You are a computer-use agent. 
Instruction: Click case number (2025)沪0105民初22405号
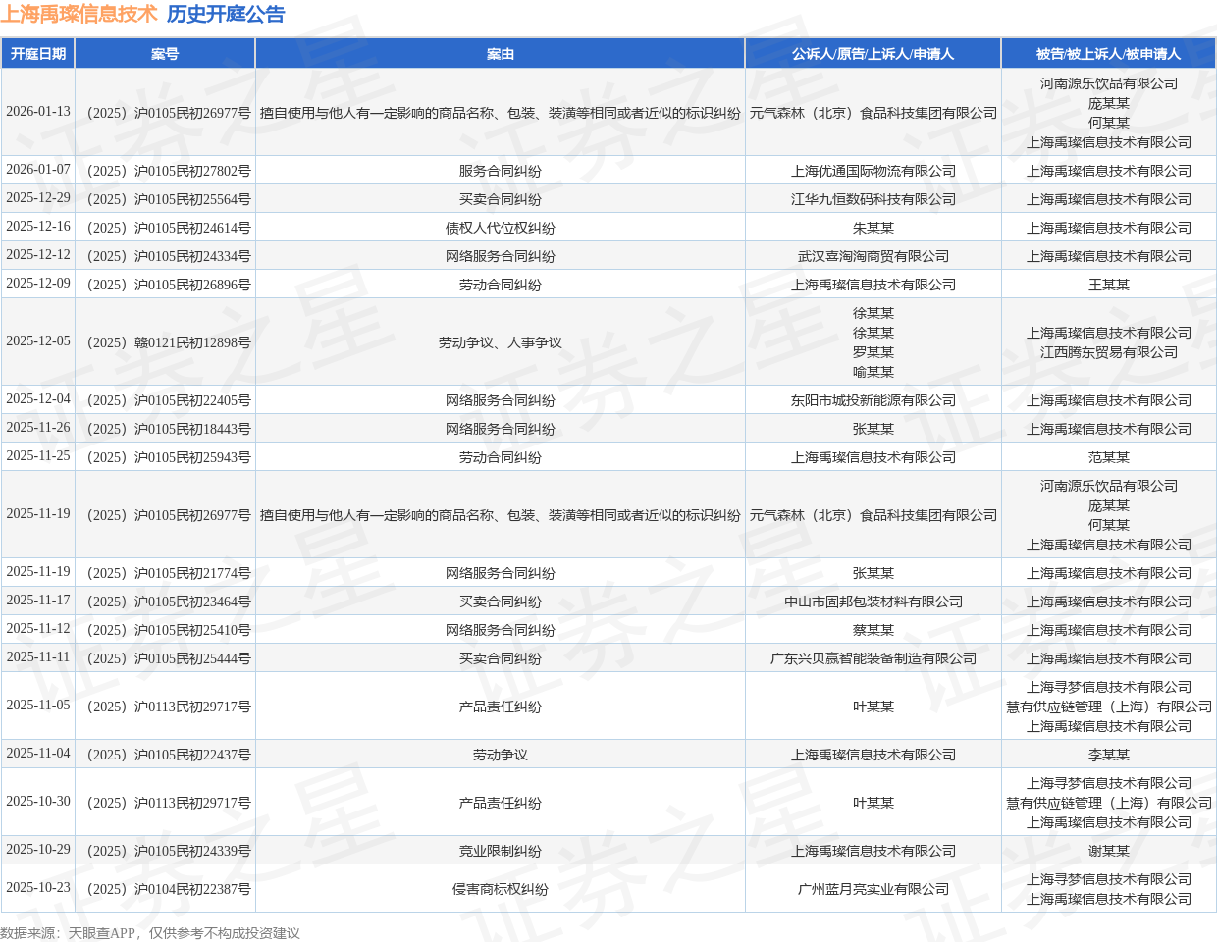(165, 400)
